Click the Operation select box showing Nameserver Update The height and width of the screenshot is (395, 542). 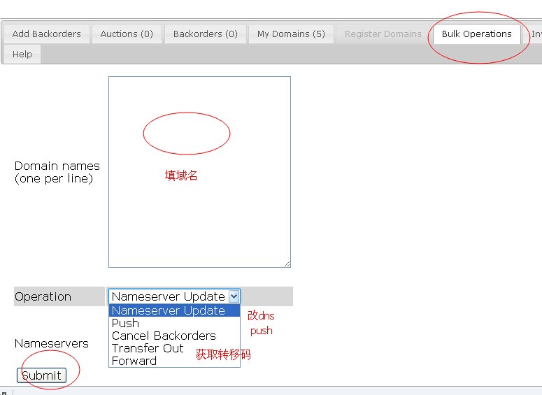[169, 296]
